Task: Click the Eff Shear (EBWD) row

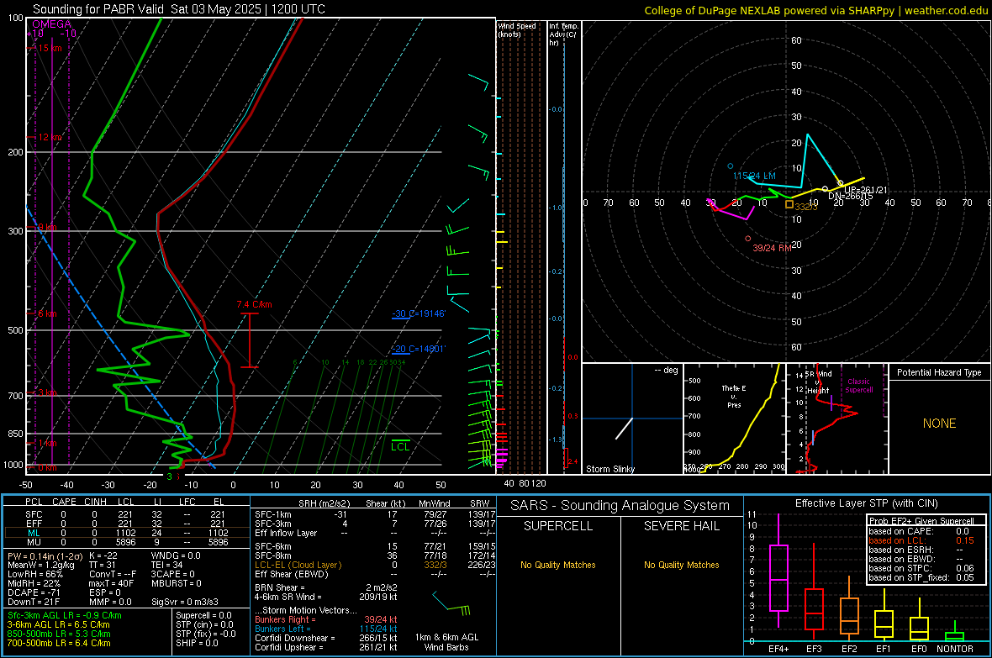Action: coord(375,574)
